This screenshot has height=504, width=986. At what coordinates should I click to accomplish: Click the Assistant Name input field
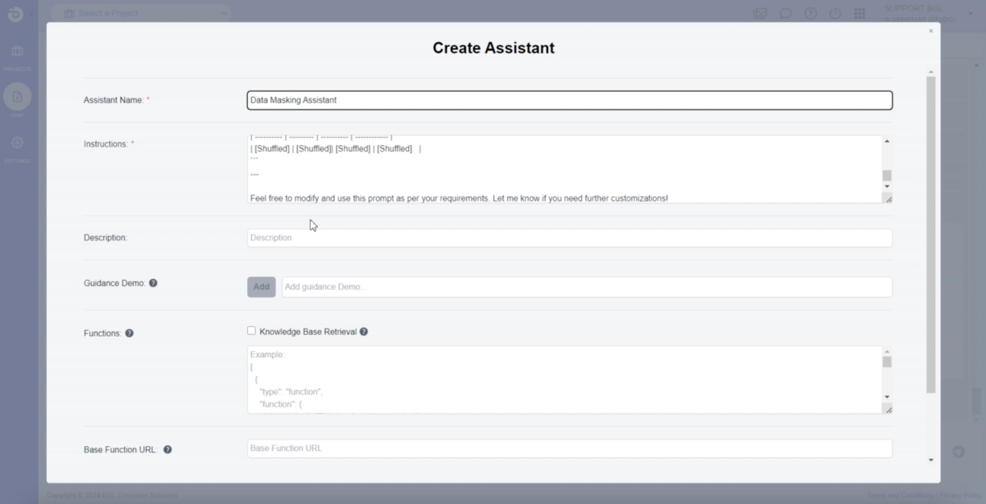(x=570, y=100)
